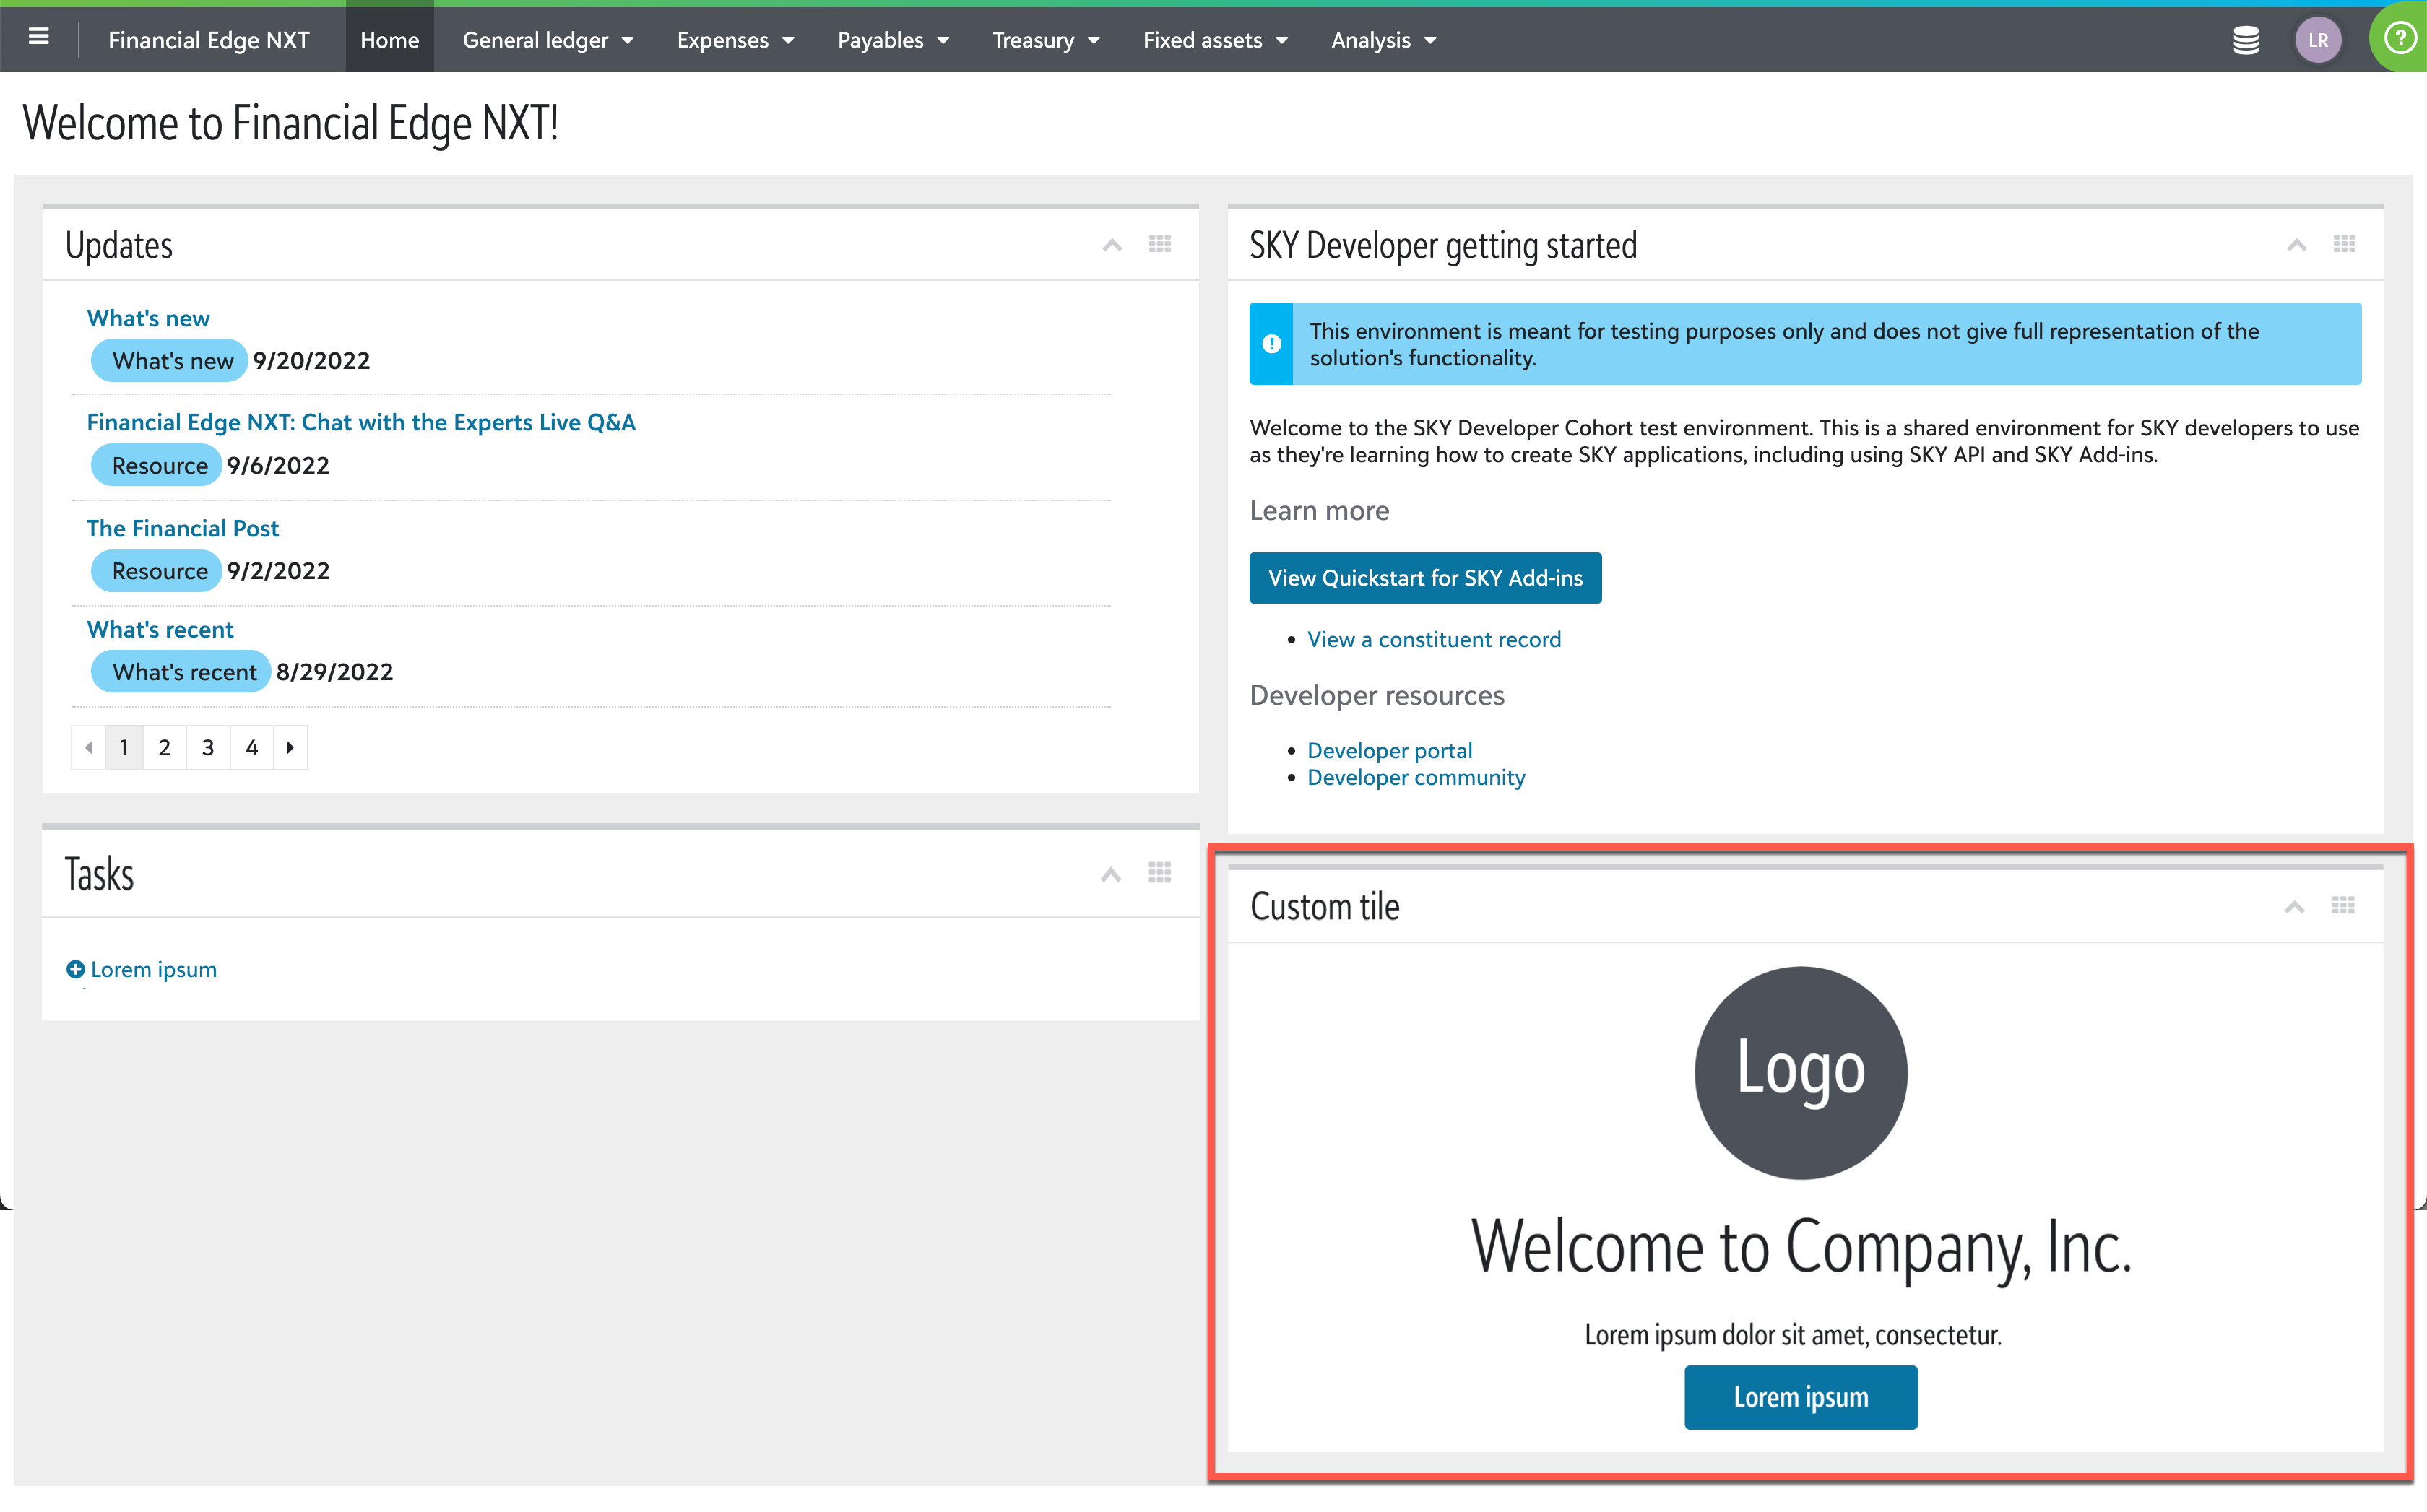
Task: Go to page 3 of Updates
Action: point(208,747)
